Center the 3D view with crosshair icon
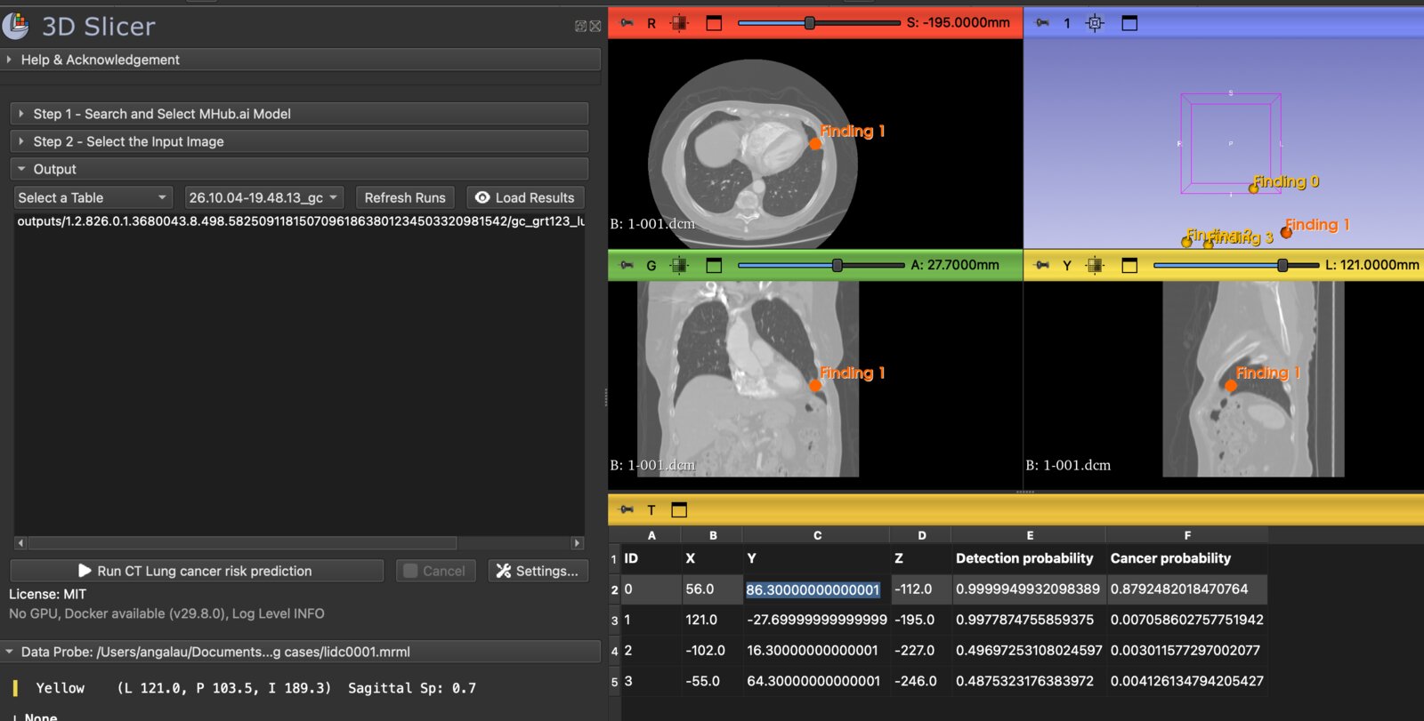This screenshot has height=721, width=1424. tap(1095, 23)
